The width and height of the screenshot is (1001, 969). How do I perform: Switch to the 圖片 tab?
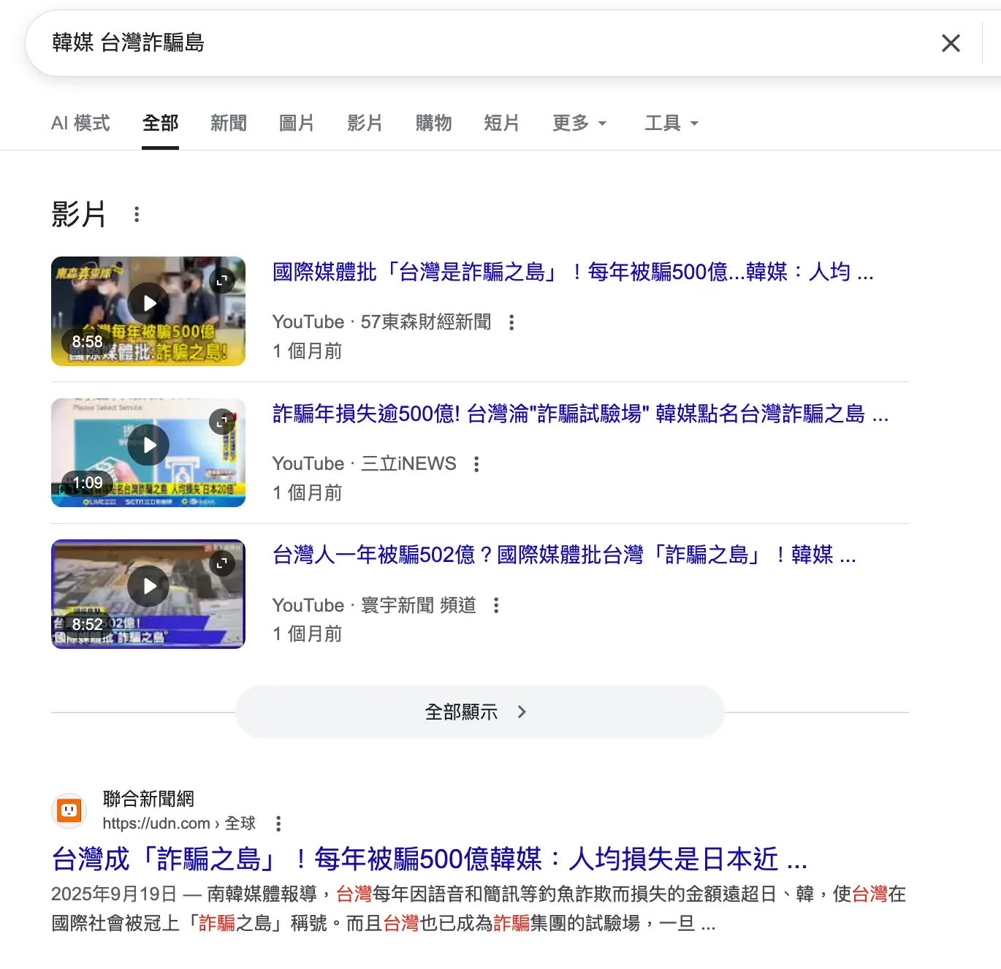click(297, 123)
